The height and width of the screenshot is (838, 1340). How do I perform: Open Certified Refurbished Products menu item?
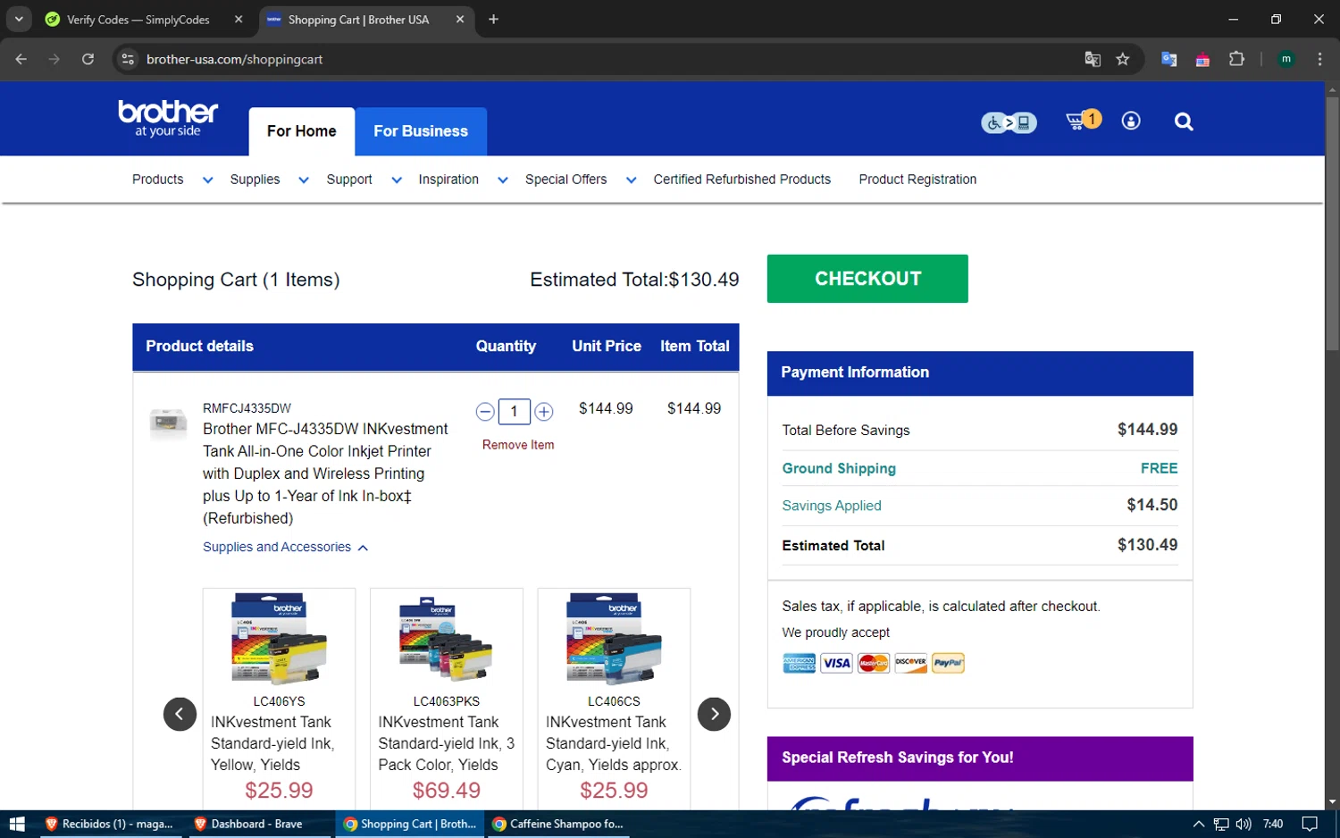click(x=742, y=180)
